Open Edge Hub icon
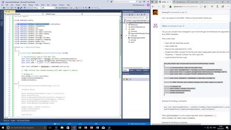Viewport: 231px width, 130px height. point(212,6)
